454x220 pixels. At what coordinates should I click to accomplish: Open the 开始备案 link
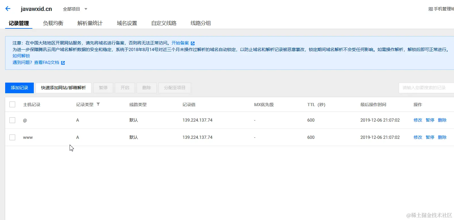[180, 43]
